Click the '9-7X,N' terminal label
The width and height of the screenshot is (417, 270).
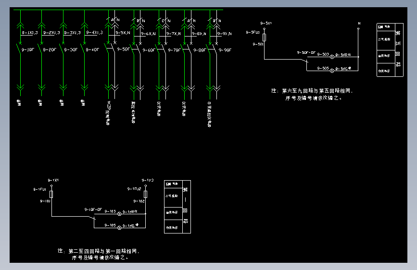(174, 34)
